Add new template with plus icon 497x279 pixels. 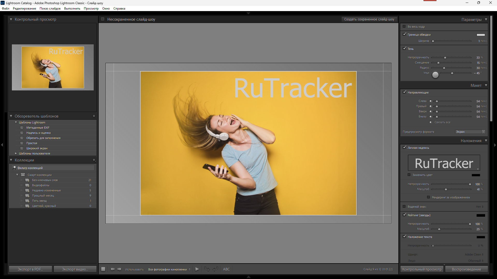pos(94,116)
